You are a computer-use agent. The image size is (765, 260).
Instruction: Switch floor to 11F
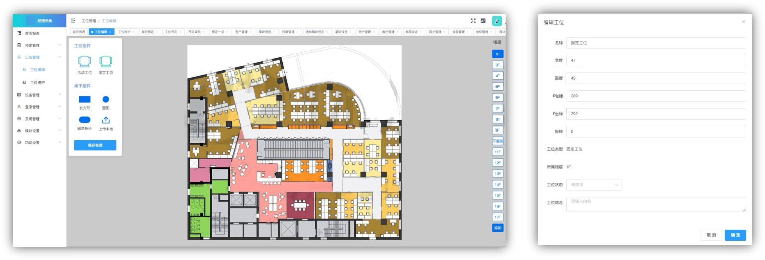click(497, 152)
